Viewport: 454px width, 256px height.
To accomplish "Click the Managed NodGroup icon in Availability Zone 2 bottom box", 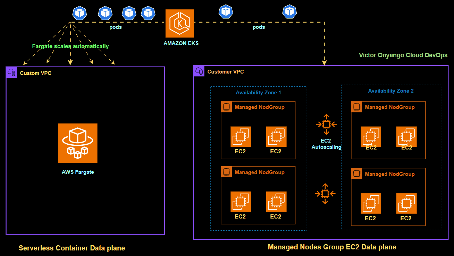I will coord(356,174).
